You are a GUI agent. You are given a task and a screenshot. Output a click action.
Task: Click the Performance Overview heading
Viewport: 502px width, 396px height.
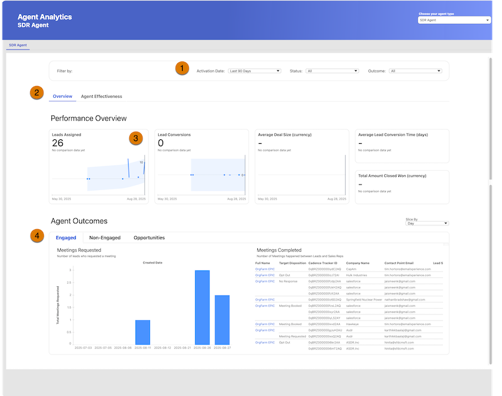point(88,119)
